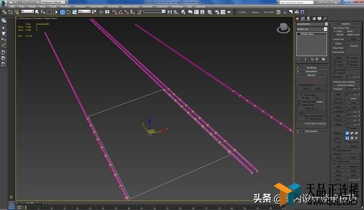This screenshot has width=364, height=210.
Task: Open the Create panel tab icon
Action: (x=297, y=19)
